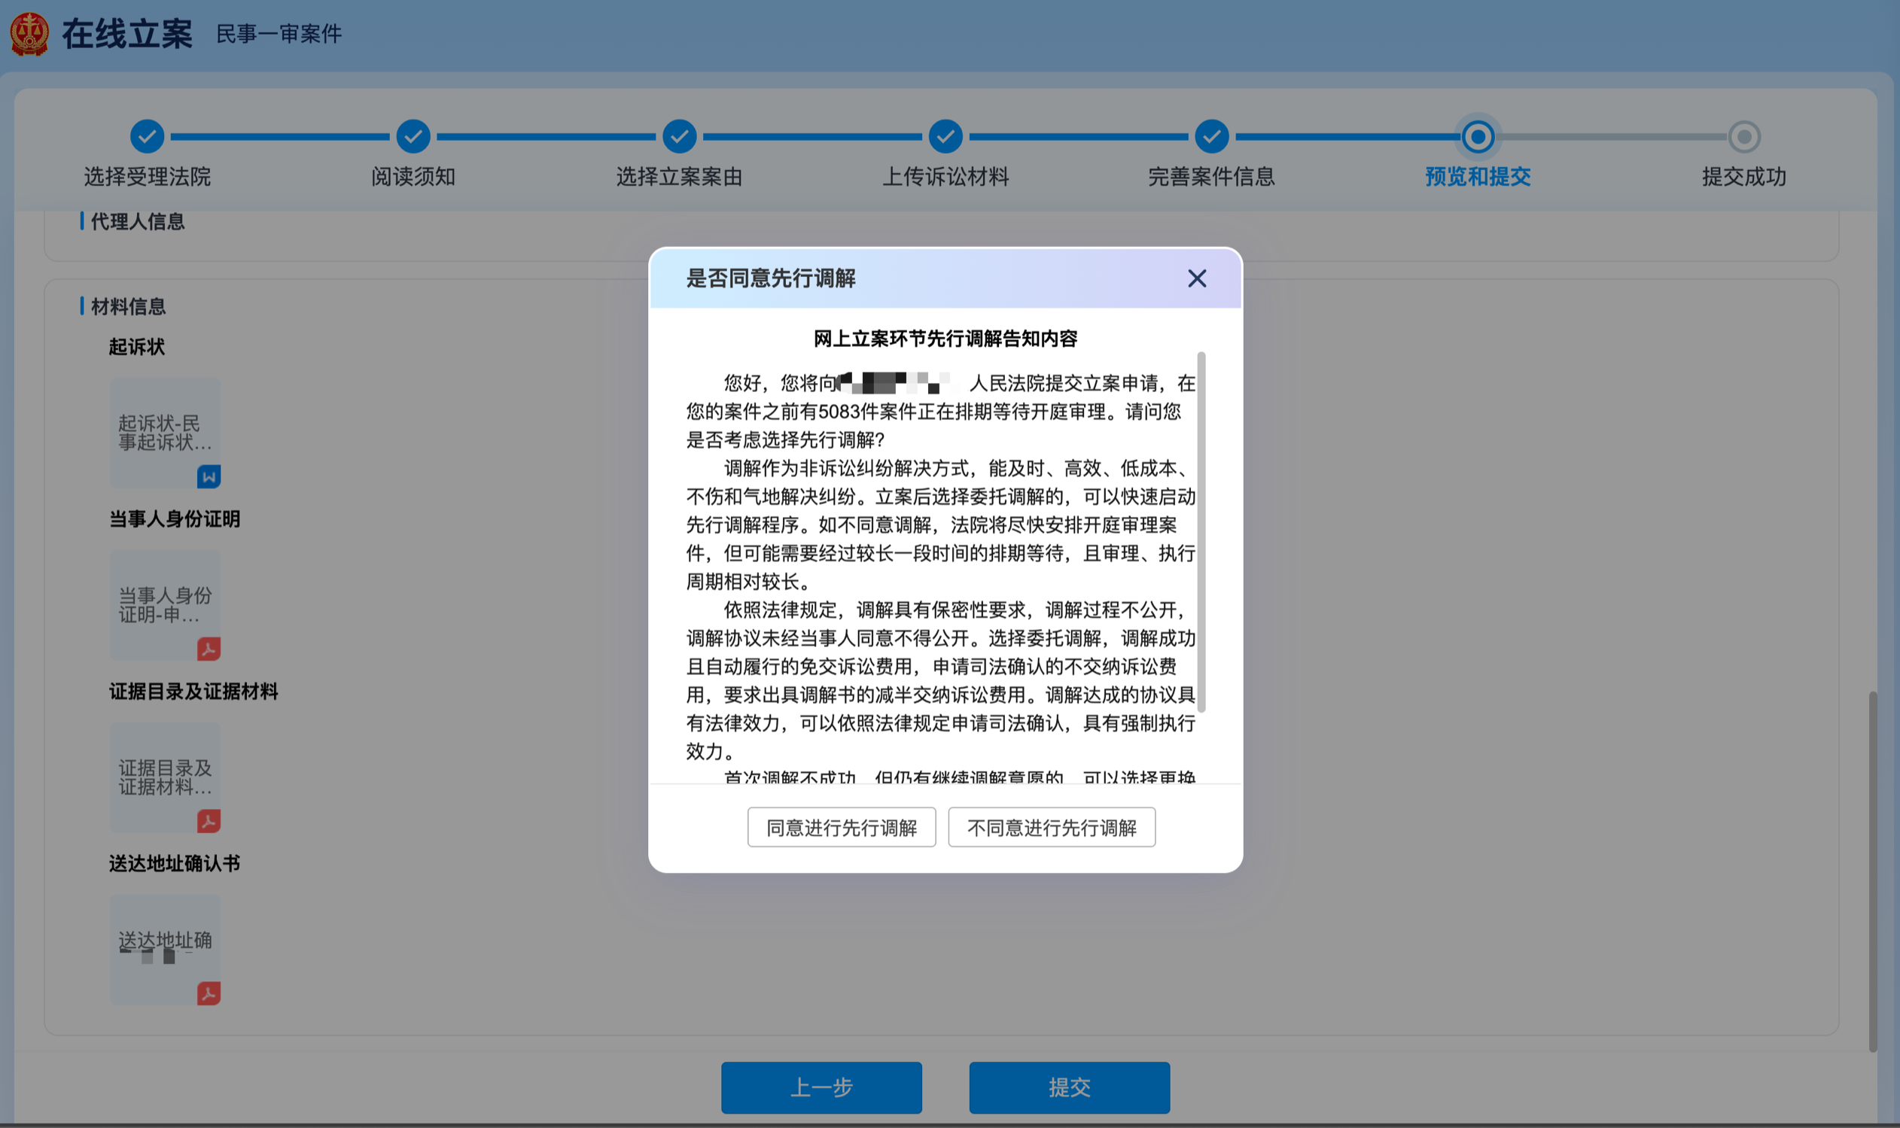This screenshot has width=1900, height=1128.
Task: Click the court emblem logo icon
Action: [29, 33]
